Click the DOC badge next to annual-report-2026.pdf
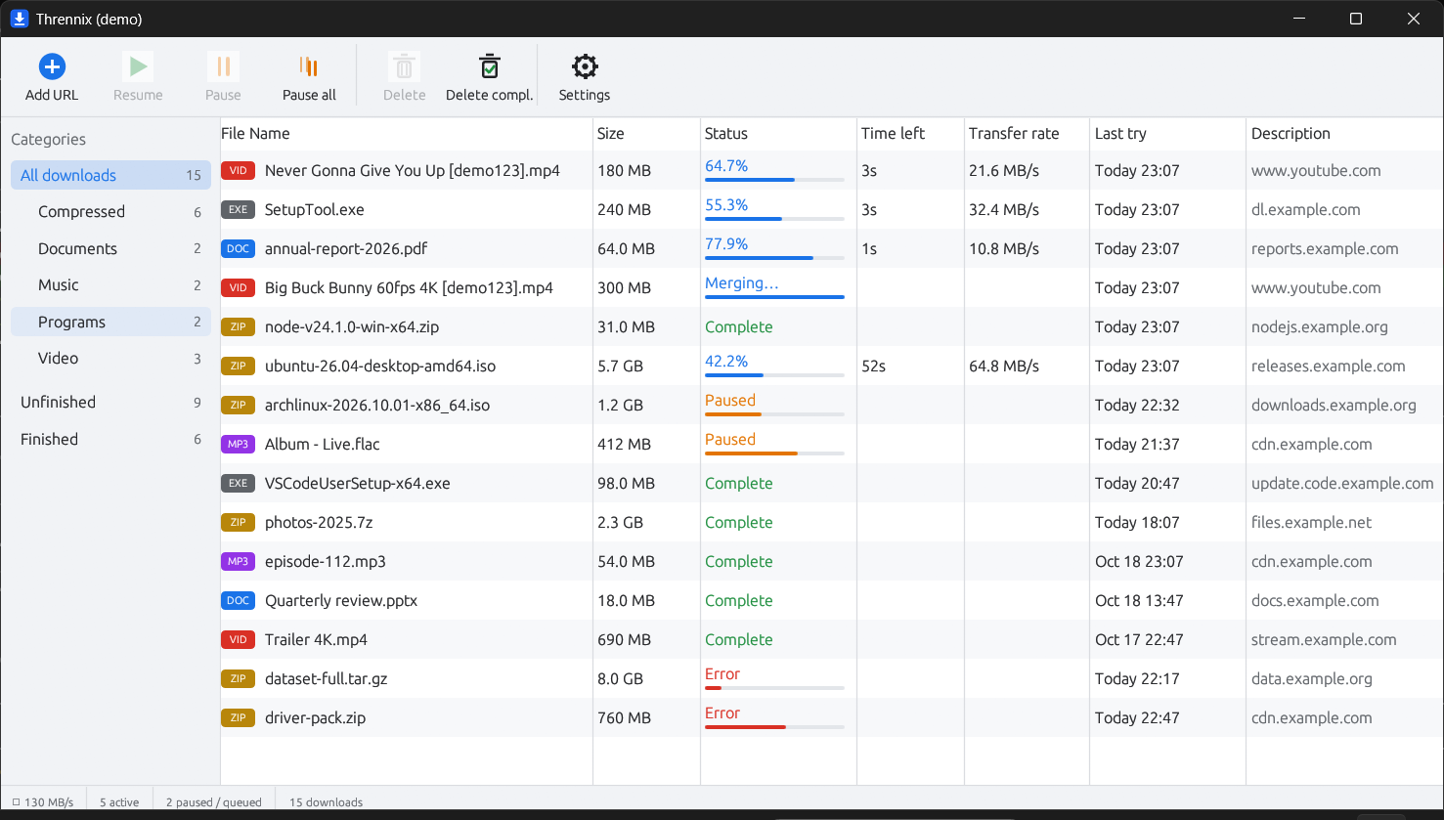This screenshot has width=1444, height=820. coord(238,249)
